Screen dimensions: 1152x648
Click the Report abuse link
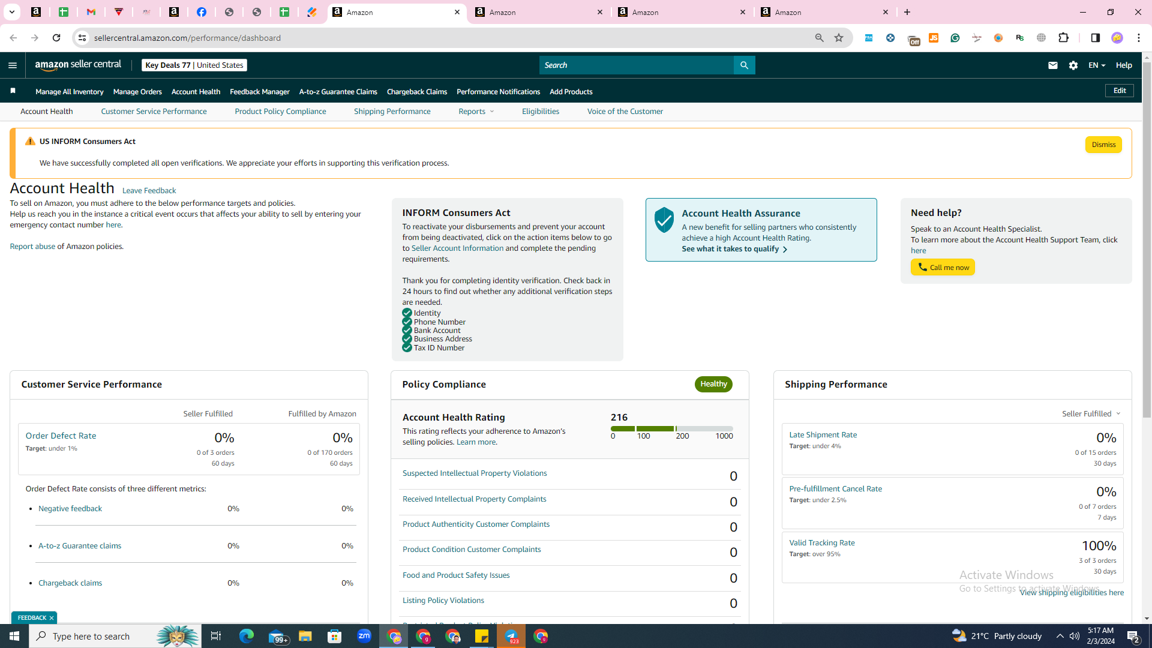tap(32, 247)
